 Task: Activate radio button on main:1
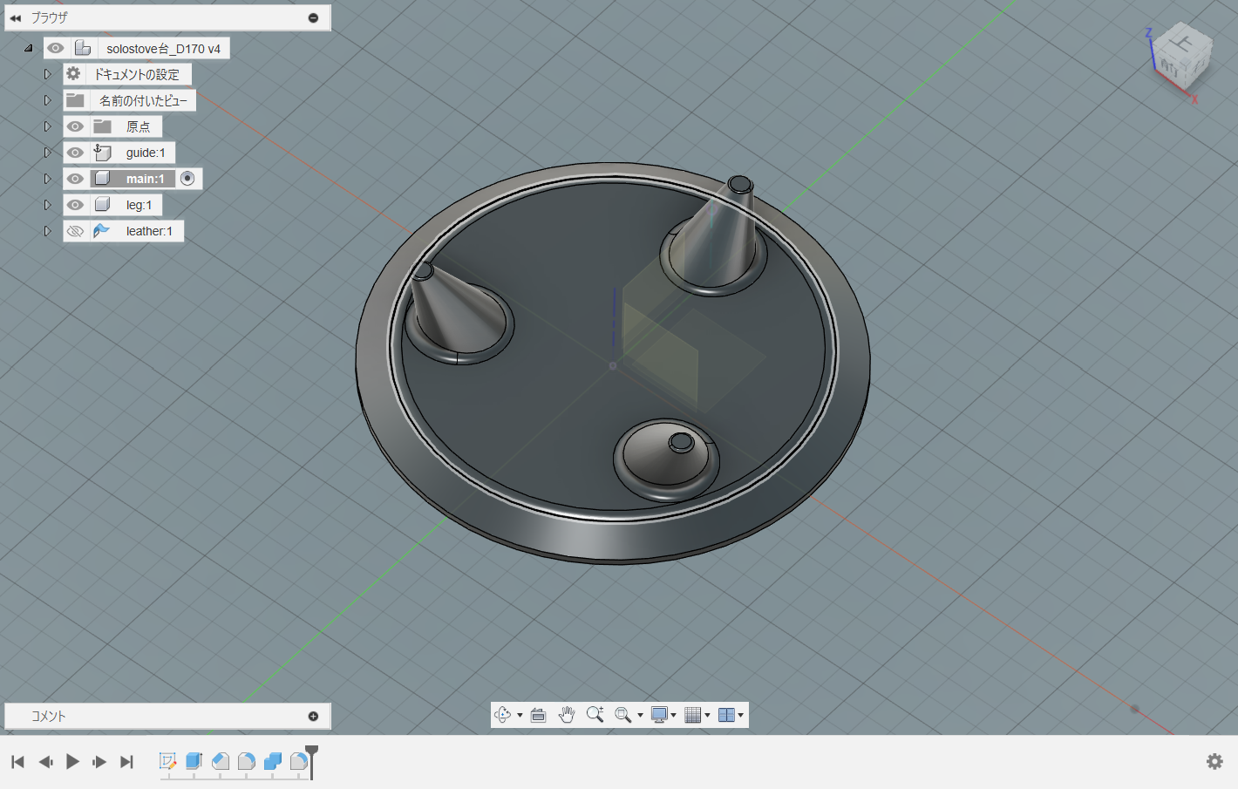pyautogui.click(x=187, y=179)
